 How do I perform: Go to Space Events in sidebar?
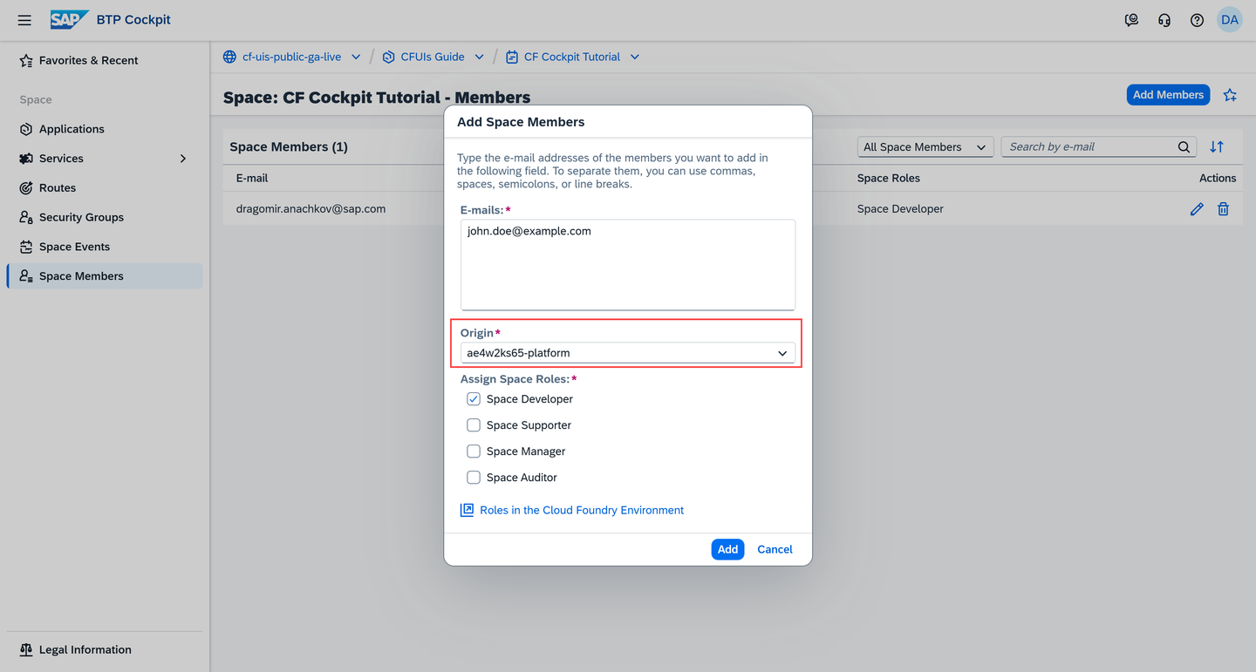pos(105,247)
